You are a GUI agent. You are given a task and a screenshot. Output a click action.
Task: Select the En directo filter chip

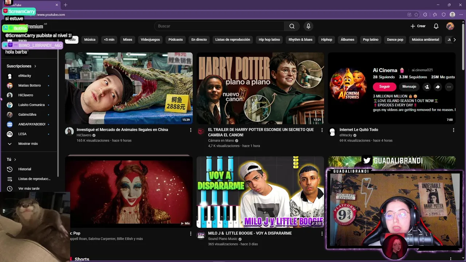tap(199, 40)
